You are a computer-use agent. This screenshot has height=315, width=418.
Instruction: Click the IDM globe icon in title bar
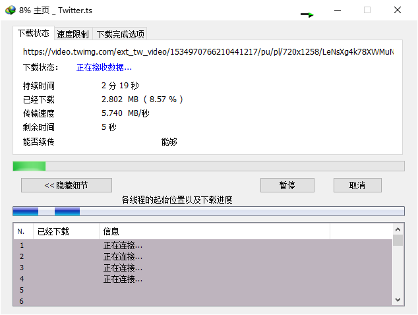tap(11, 10)
